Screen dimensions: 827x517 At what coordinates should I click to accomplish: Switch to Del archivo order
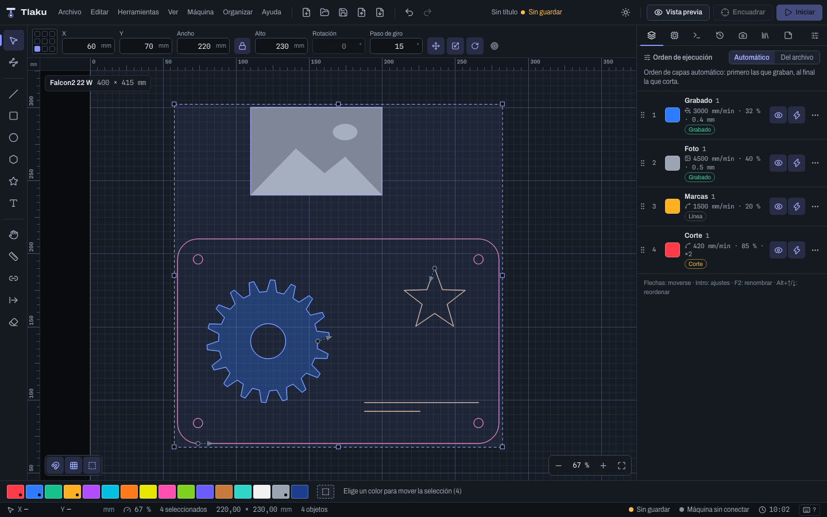tap(797, 57)
